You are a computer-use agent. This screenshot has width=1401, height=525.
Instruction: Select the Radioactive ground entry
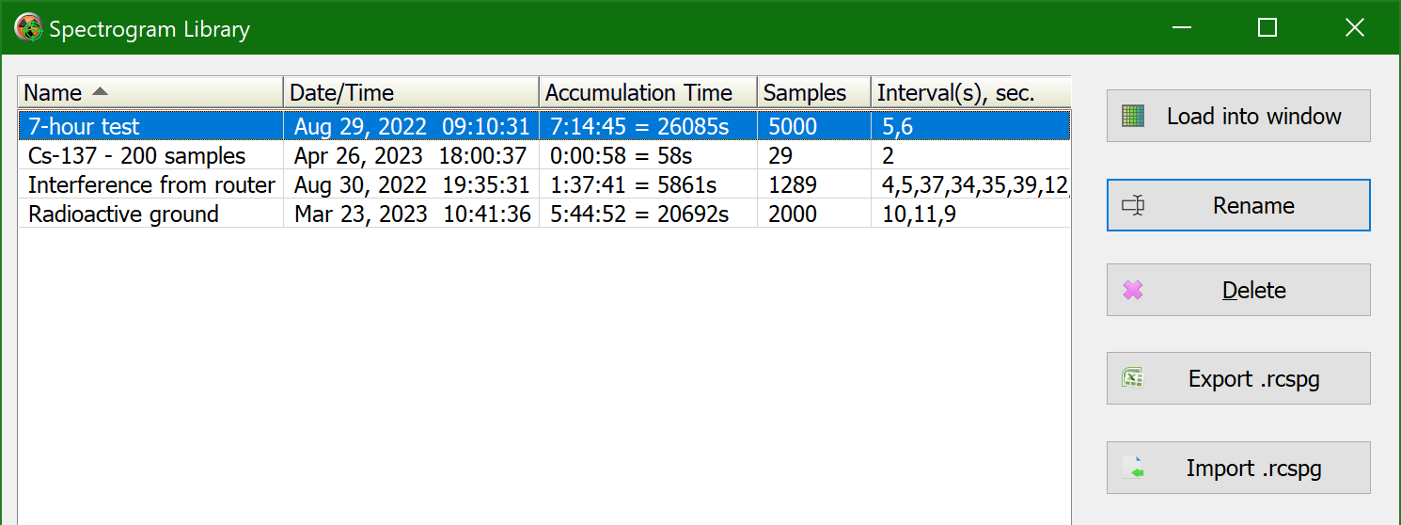[544, 214]
